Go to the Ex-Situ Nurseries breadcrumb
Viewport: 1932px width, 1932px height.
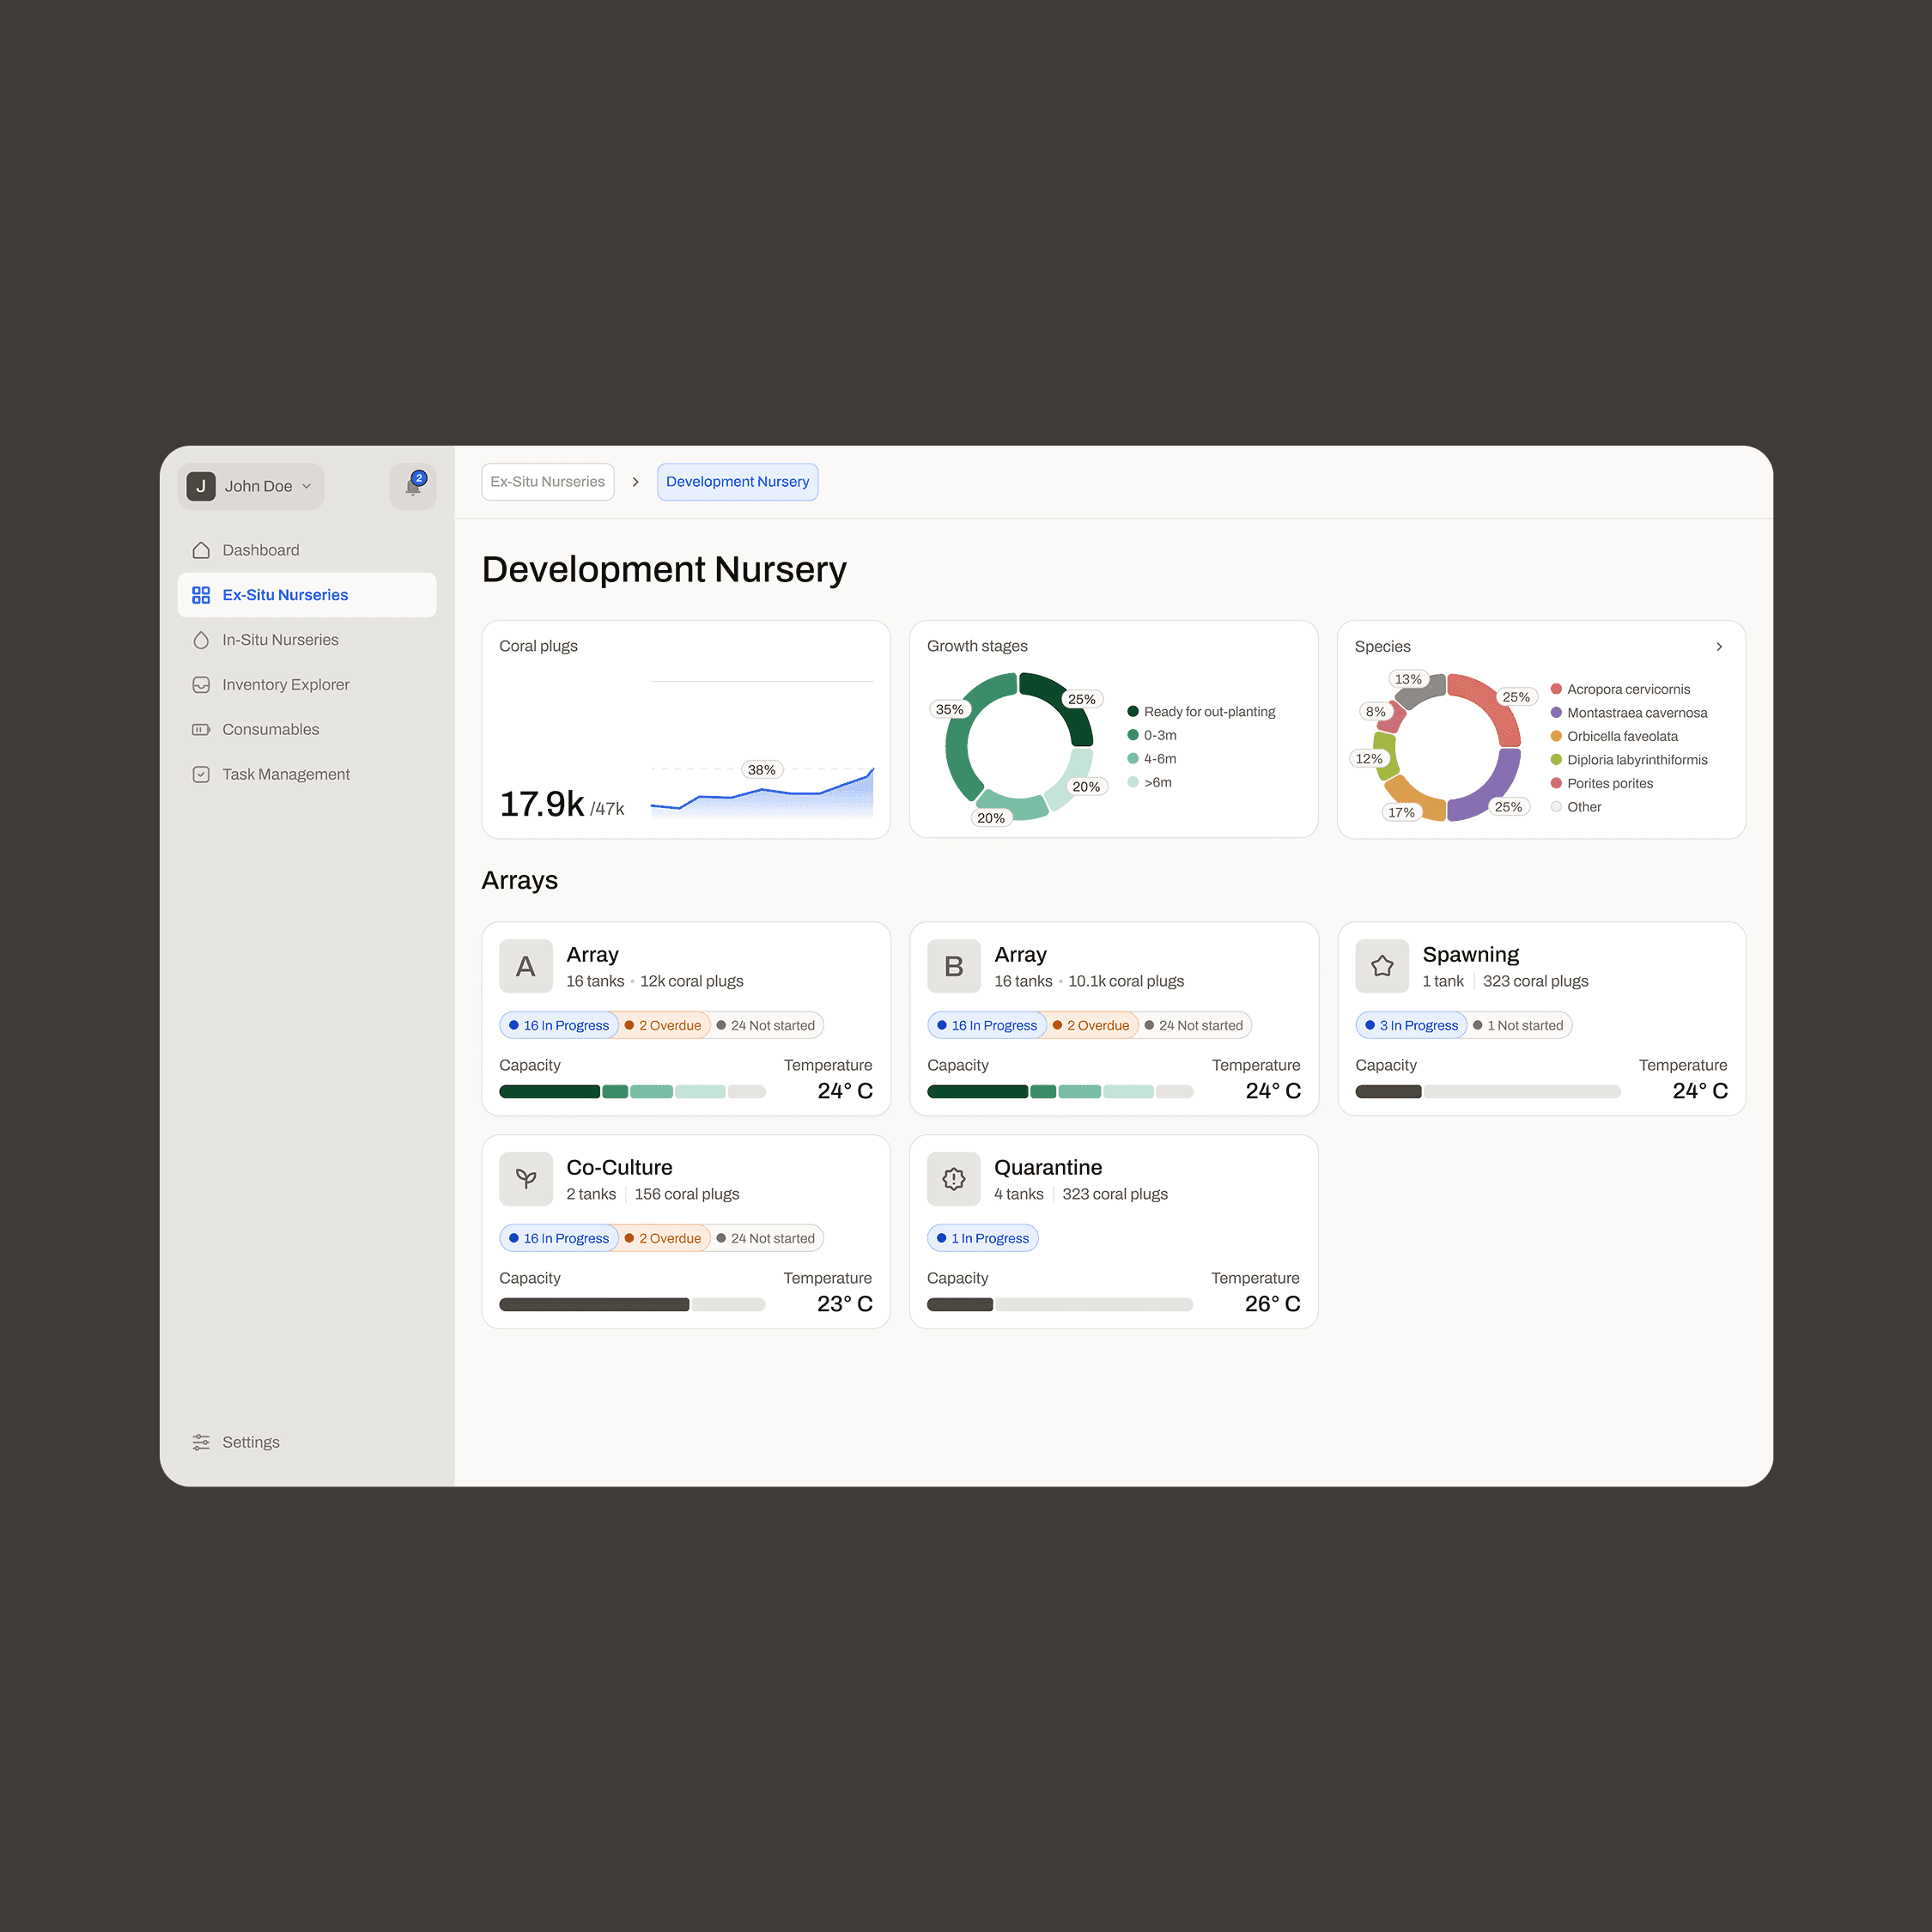click(x=547, y=482)
